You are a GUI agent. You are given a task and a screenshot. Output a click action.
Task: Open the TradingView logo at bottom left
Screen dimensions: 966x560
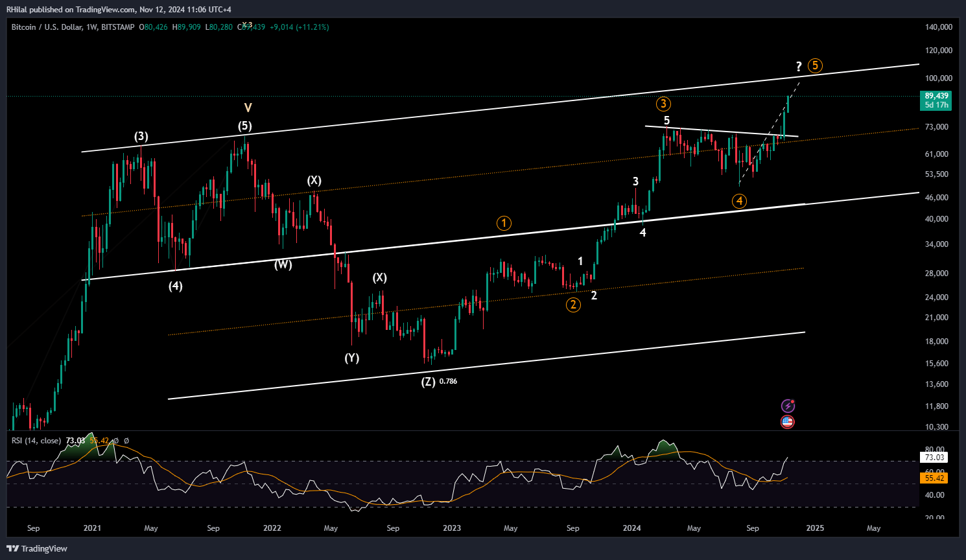(38, 548)
